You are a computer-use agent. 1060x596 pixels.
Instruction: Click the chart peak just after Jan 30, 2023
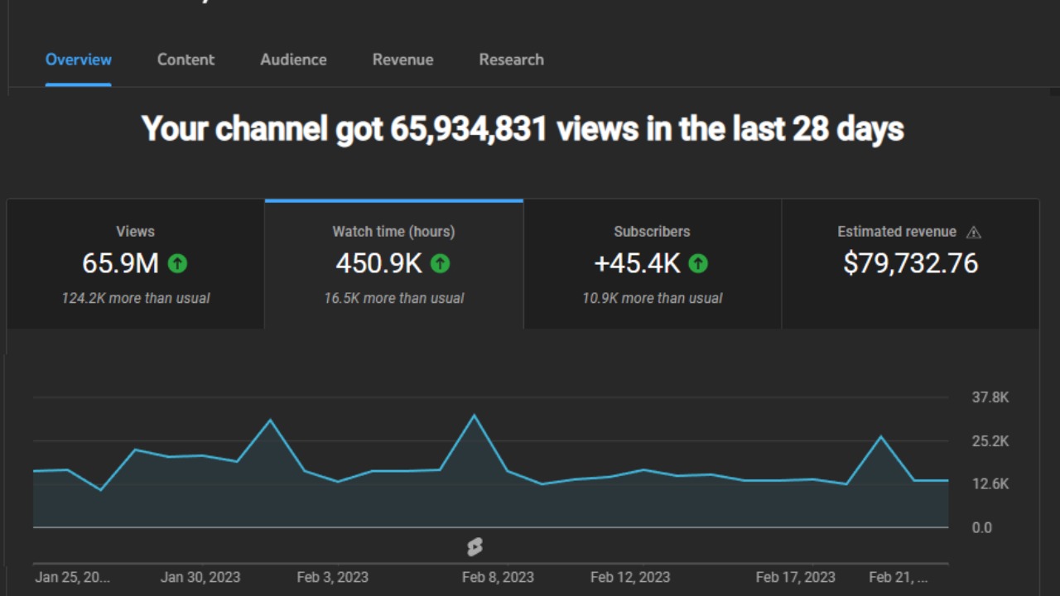click(x=270, y=421)
